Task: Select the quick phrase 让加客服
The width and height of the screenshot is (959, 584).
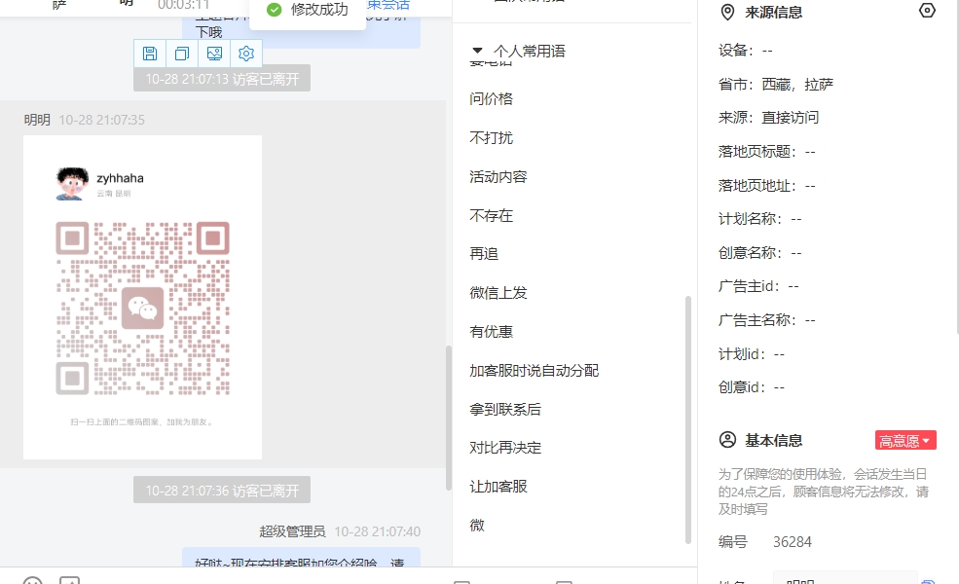Action: point(498,487)
